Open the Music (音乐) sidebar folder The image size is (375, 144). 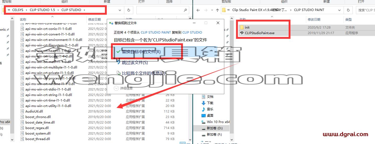[210, 109]
